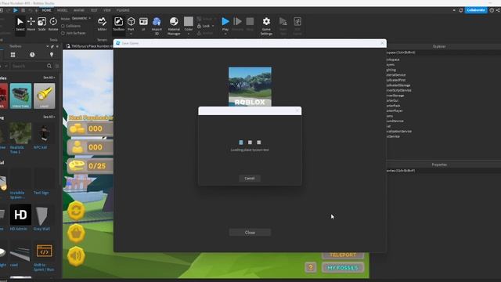Select SoundService in the Explorer tree
This screenshot has height=282, width=501.
395,121
